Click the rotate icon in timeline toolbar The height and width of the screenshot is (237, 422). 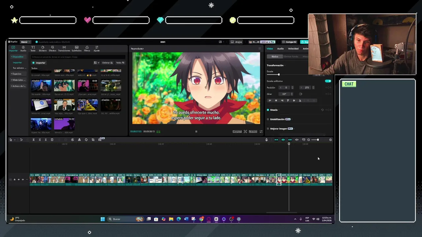click(86, 140)
